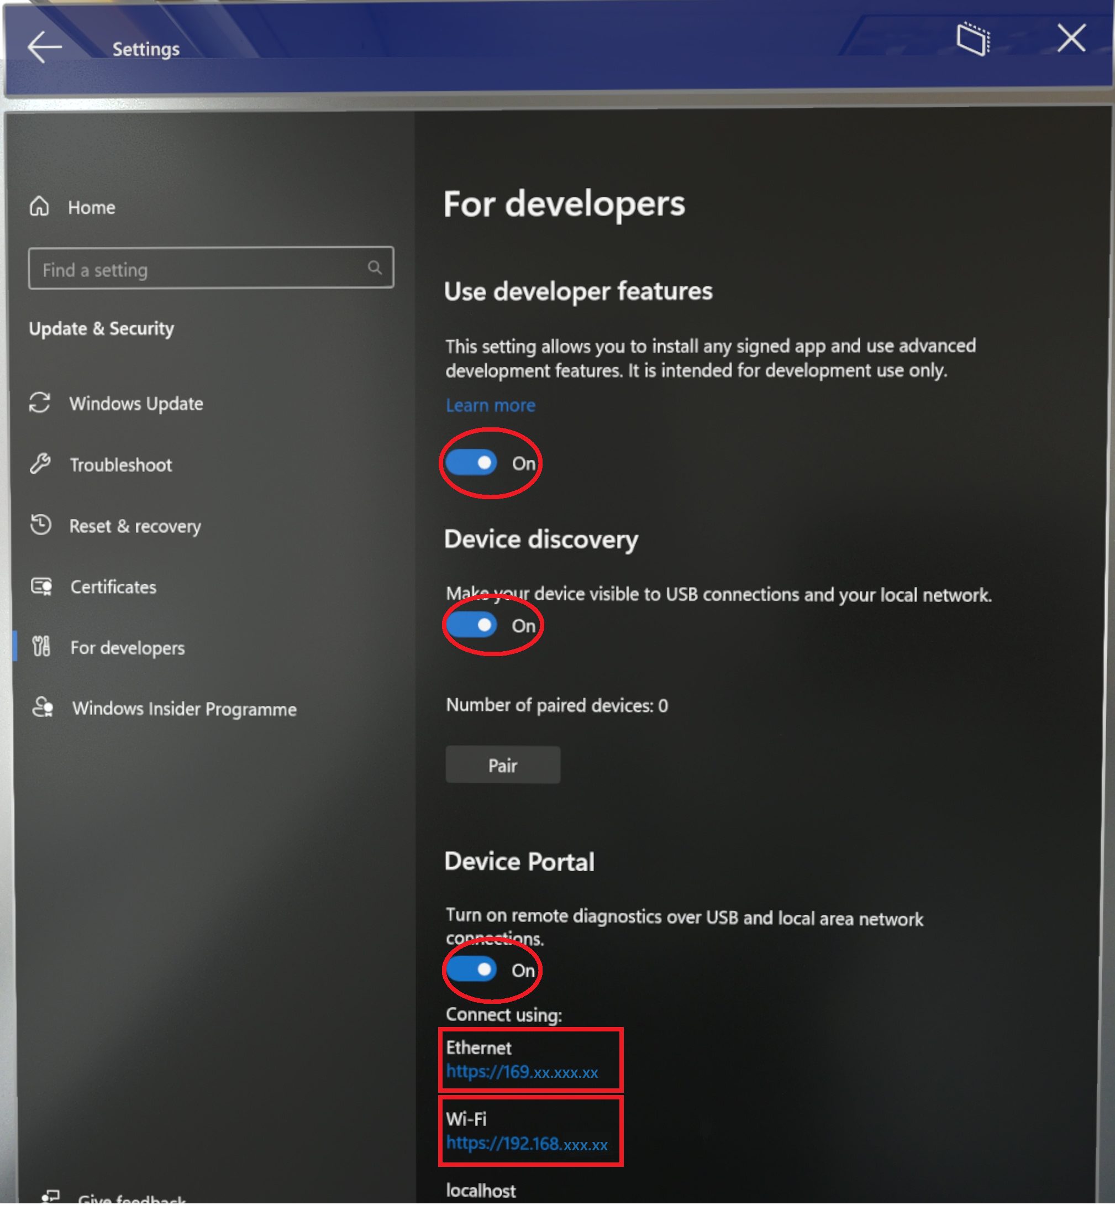Follow the Wi-Fi https://192.168 link
The width and height of the screenshot is (1115, 1205).
point(527,1144)
